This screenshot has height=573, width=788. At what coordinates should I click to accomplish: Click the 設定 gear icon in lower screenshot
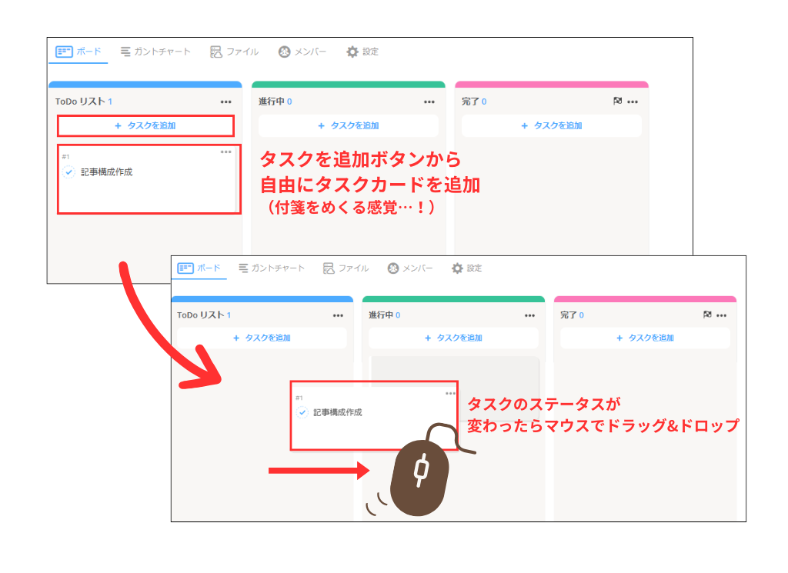coord(457,268)
